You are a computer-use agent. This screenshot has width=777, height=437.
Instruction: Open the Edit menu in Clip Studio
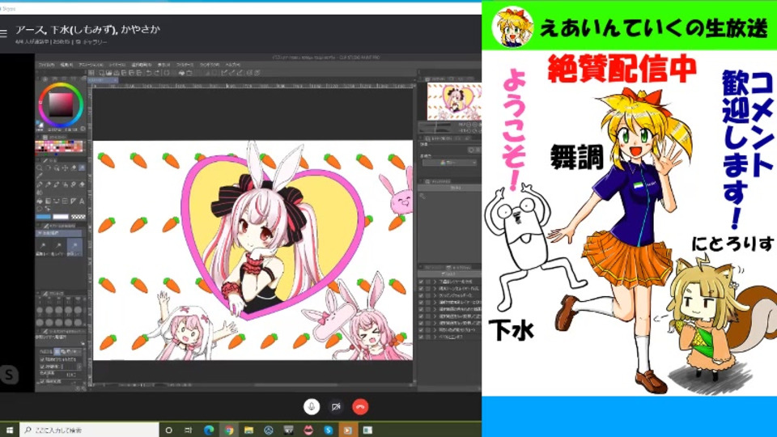pos(66,65)
